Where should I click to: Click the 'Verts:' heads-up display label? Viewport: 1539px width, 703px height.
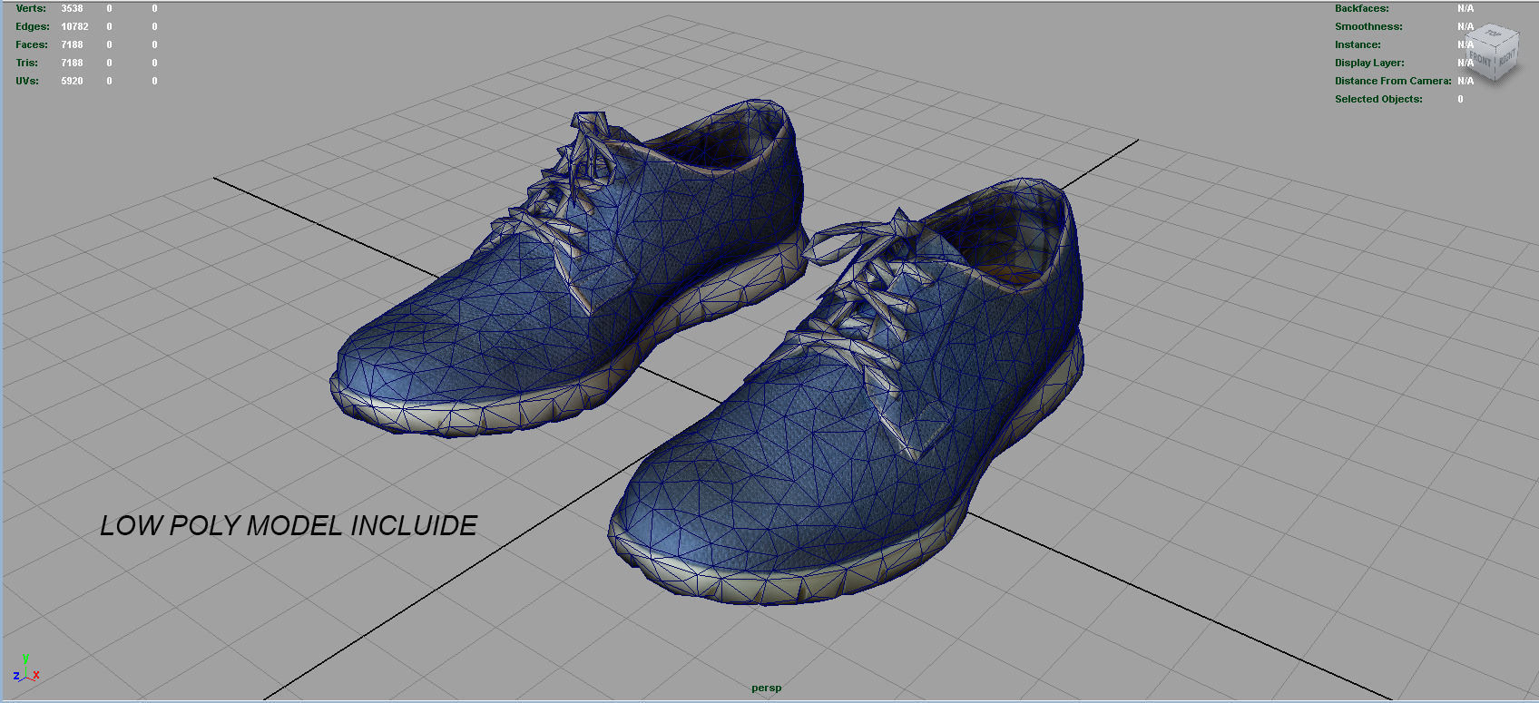(x=31, y=8)
